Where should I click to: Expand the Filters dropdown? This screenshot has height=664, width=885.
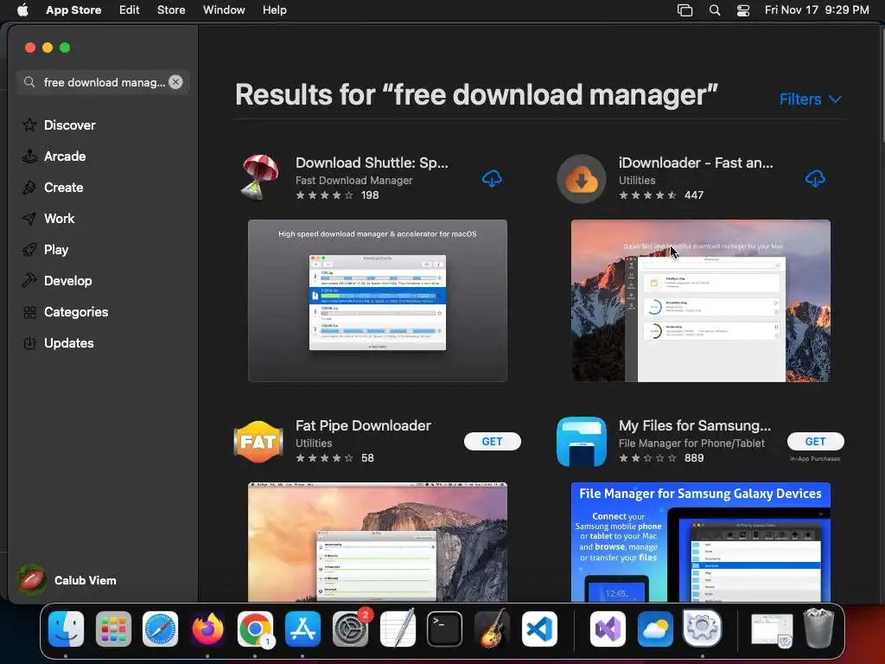pos(810,99)
